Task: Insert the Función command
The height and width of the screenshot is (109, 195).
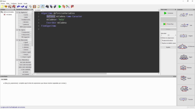Action: [x=186, y=99]
